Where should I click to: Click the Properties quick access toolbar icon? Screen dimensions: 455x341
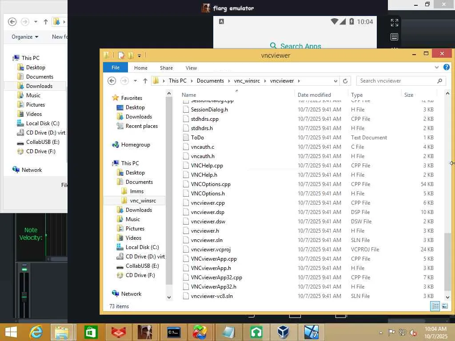121,55
